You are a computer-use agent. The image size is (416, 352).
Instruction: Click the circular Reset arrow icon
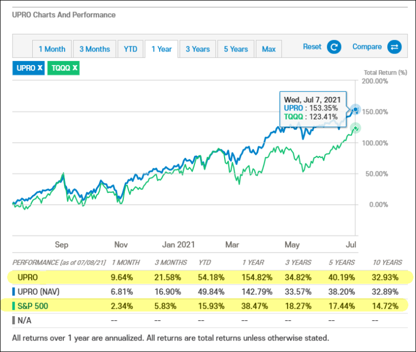pos(334,47)
